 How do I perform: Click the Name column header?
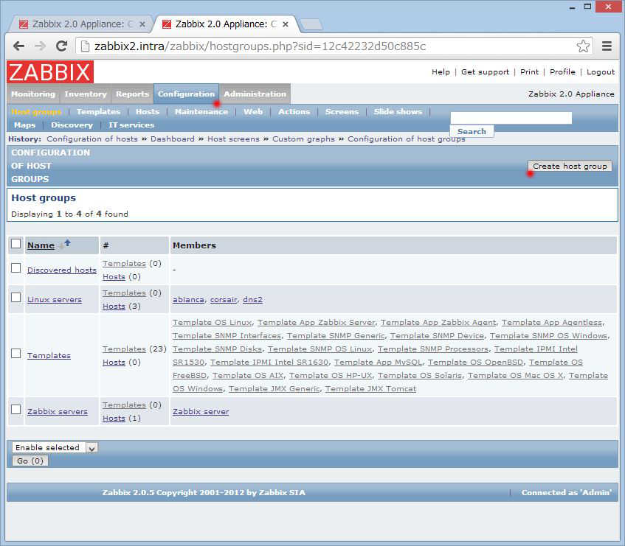(x=41, y=245)
